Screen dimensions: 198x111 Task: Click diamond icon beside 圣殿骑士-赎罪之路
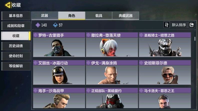pyautogui.click(x=141, y=35)
